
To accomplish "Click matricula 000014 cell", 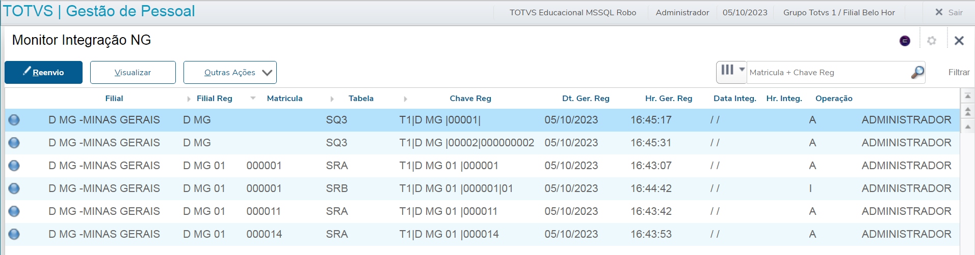I will 264,234.
